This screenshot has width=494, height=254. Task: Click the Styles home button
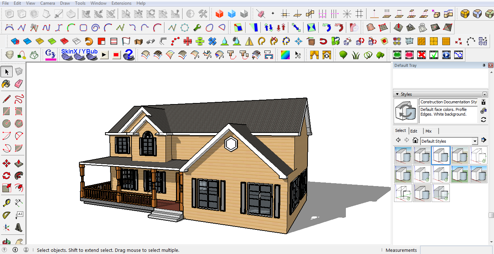415,140
